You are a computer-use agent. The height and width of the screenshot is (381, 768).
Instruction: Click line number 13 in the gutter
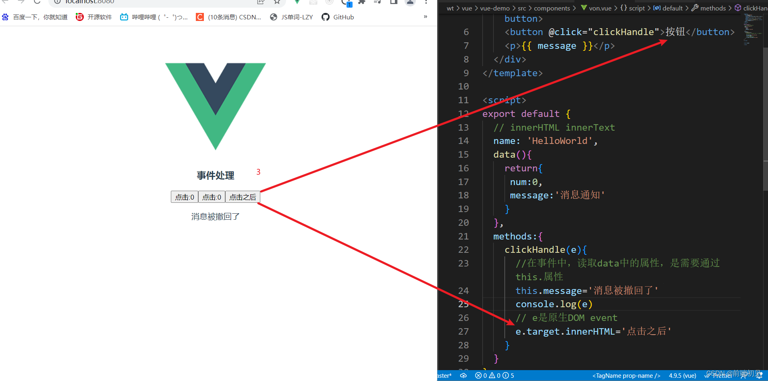[x=463, y=127]
